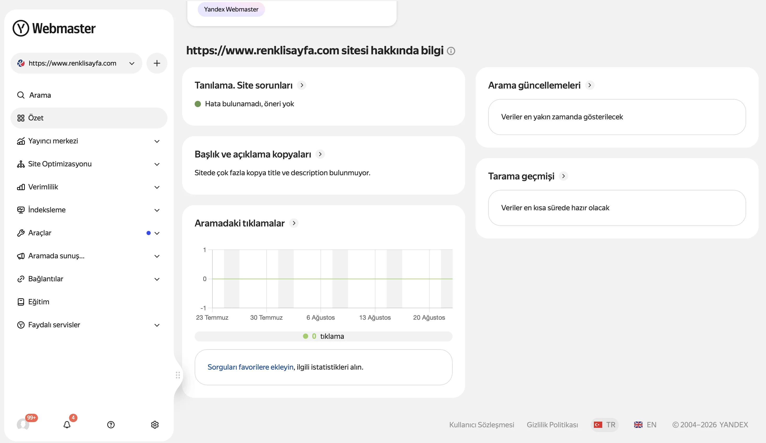
Task: Click the UK flag icon
Action: coord(638,425)
